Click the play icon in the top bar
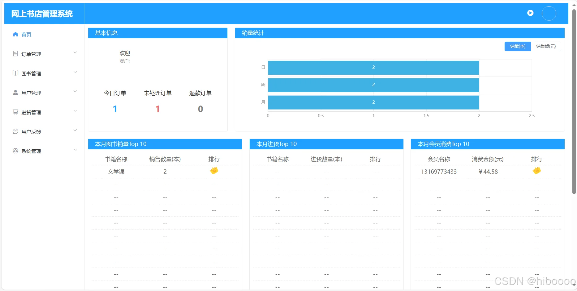The image size is (577, 291). click(x=530, y=13)
